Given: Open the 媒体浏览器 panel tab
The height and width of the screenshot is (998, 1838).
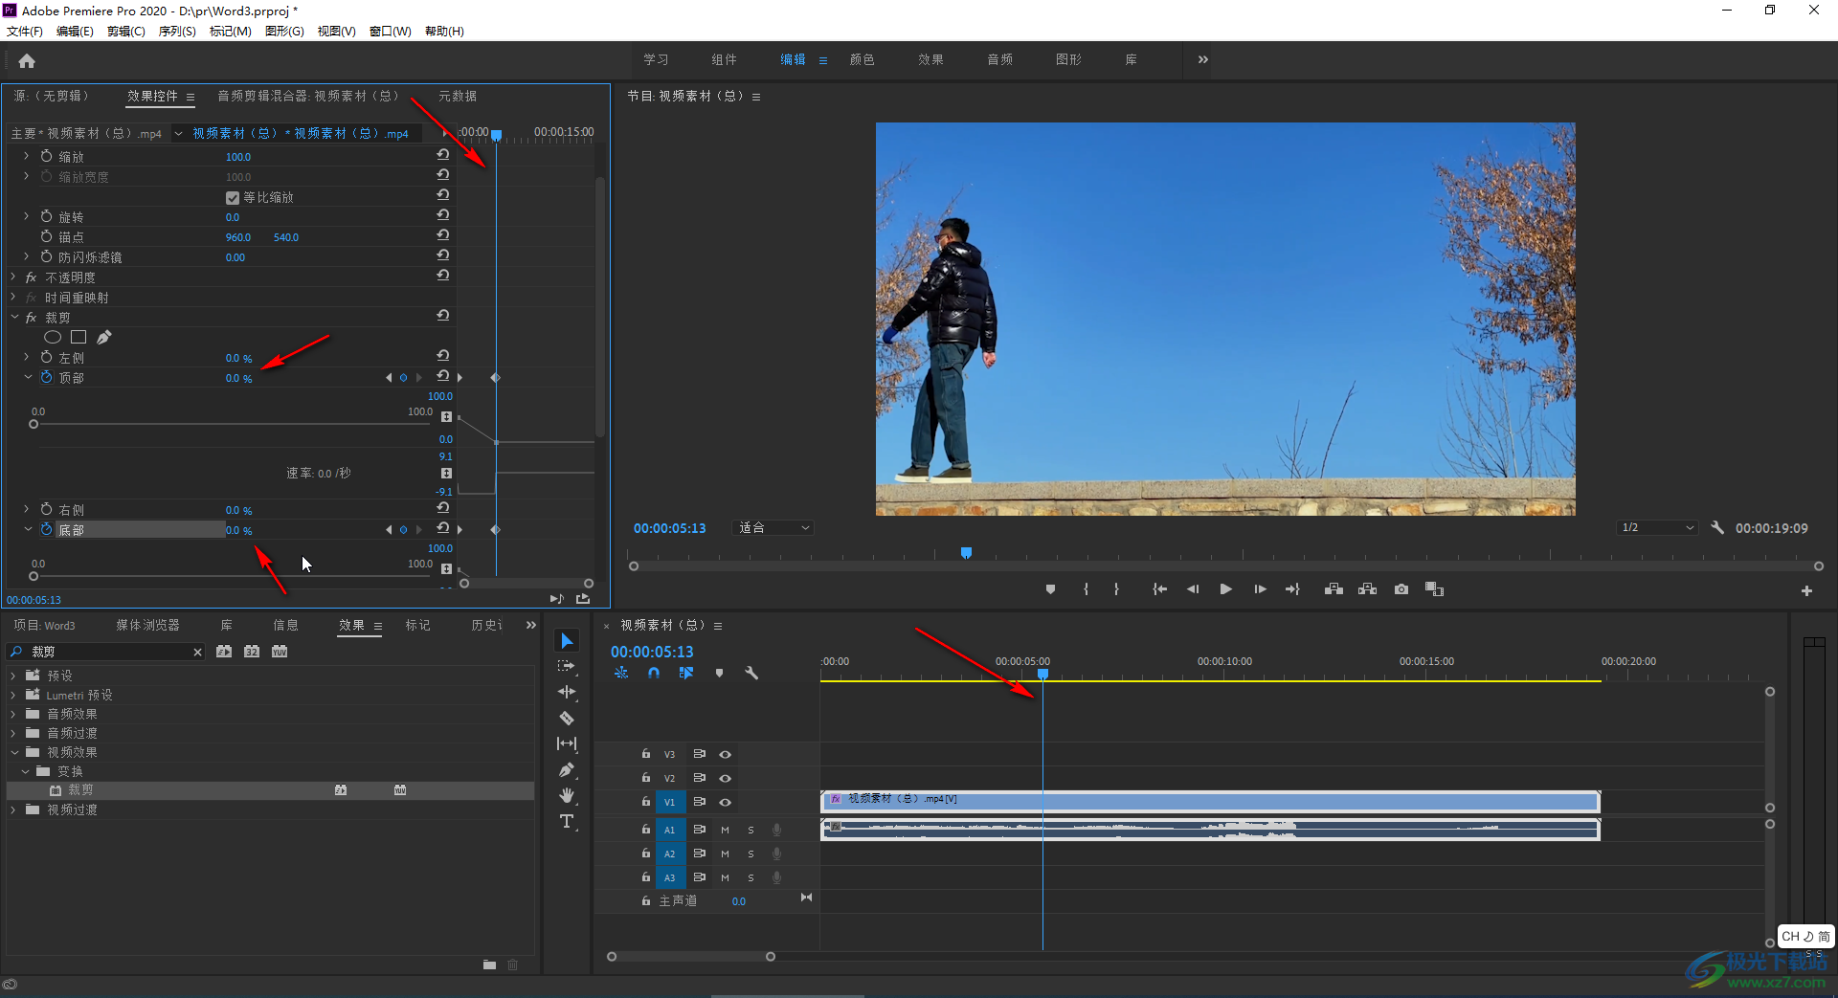Looking at the screenshot, I should pyautogui.click(x=147, y=625).
